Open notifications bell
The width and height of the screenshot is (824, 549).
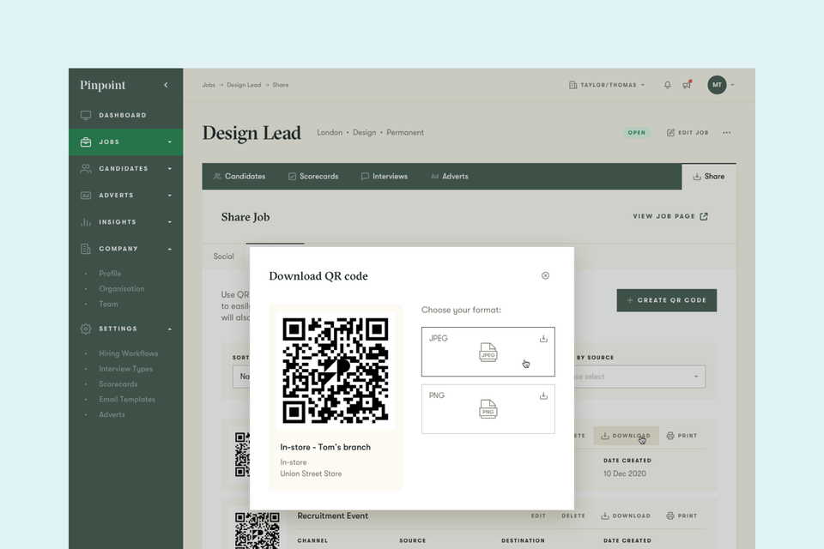point(668,85)
